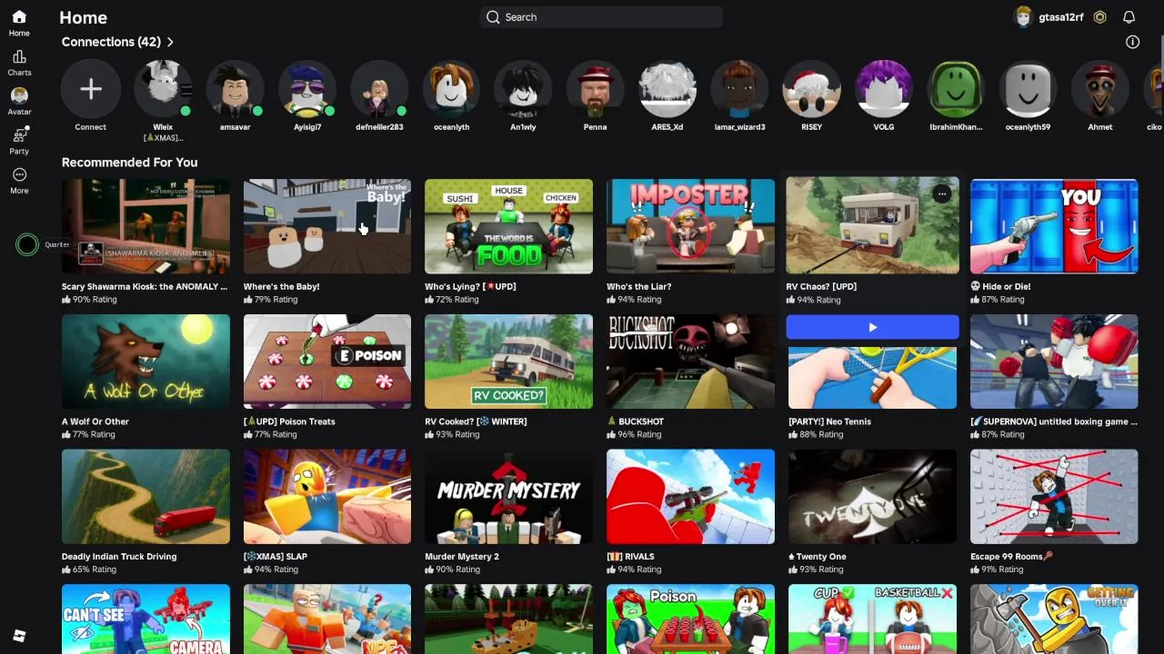Play the Neo Tennis game button
The width and height of the screenshot is (1164, 654).
(872, 327)
